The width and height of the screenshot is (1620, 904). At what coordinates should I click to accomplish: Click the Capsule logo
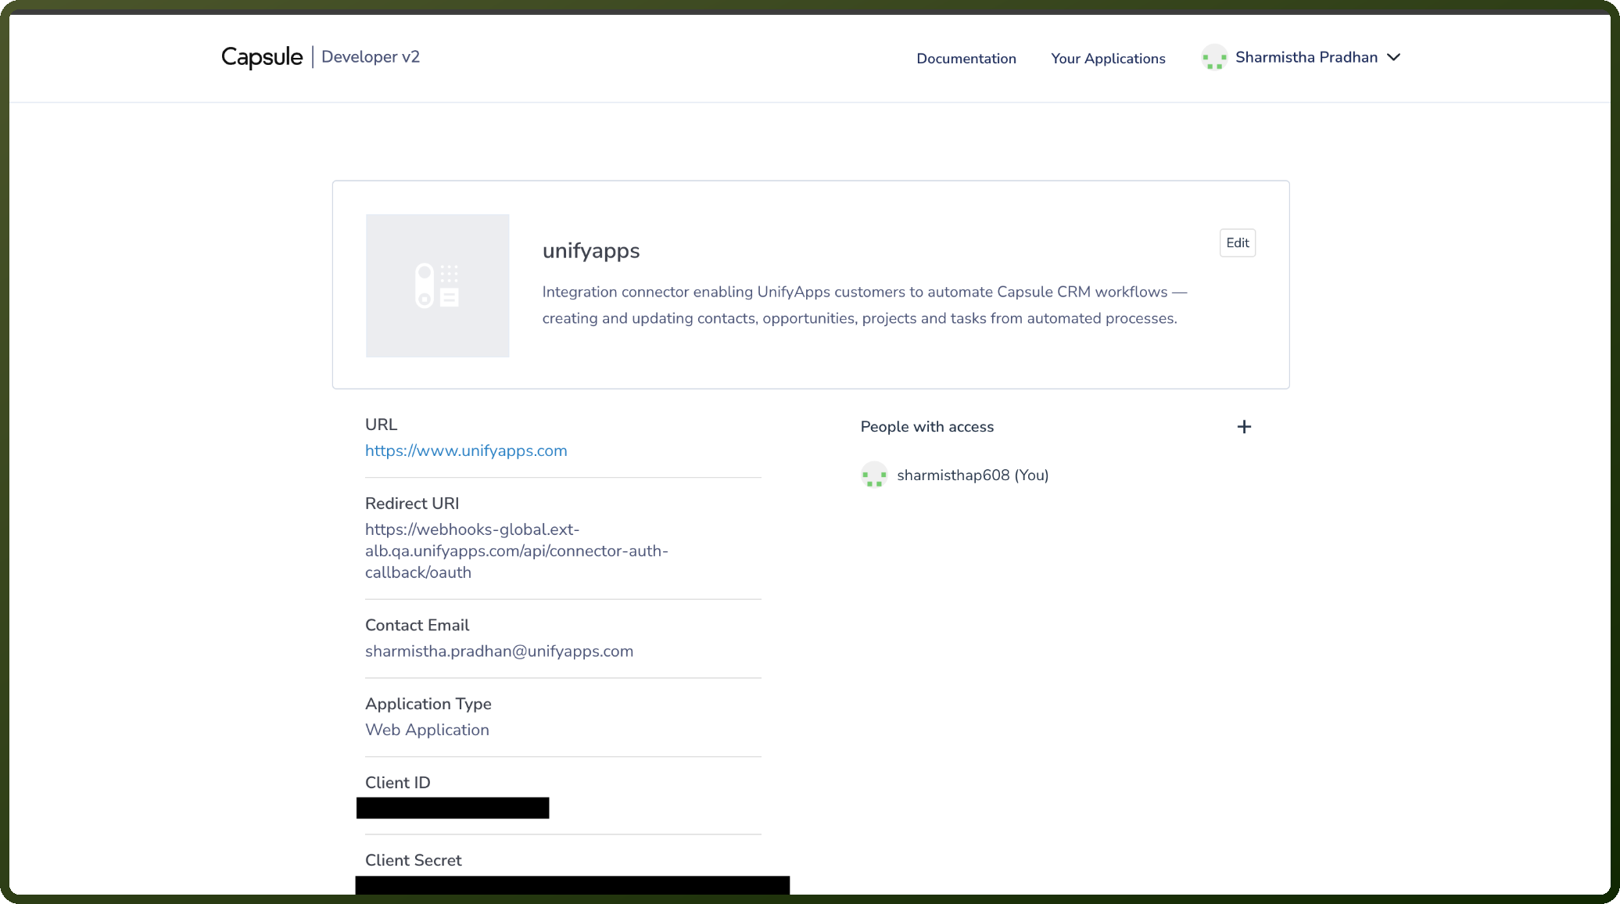click(x=261, y=57)
